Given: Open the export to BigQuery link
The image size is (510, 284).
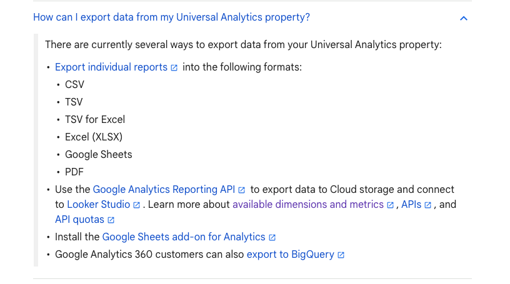Looking at the screenshot, I should [291, 255].
